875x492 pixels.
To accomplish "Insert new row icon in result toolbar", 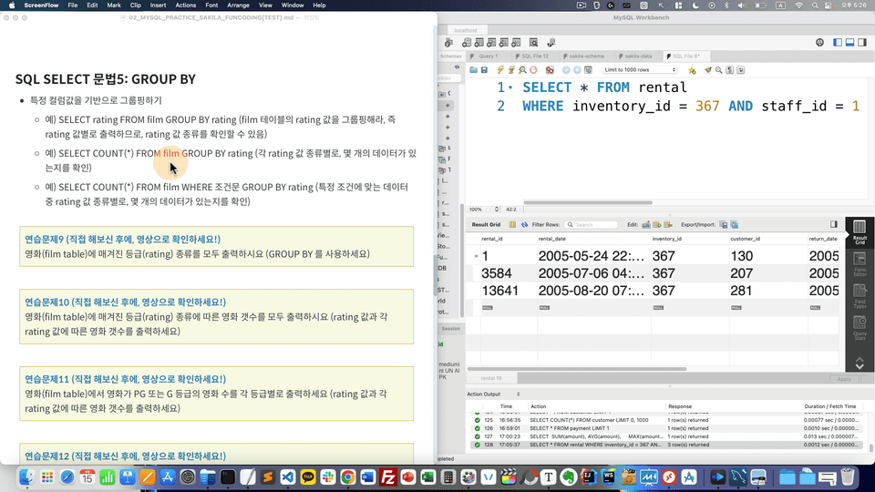I will coord(657,225).
